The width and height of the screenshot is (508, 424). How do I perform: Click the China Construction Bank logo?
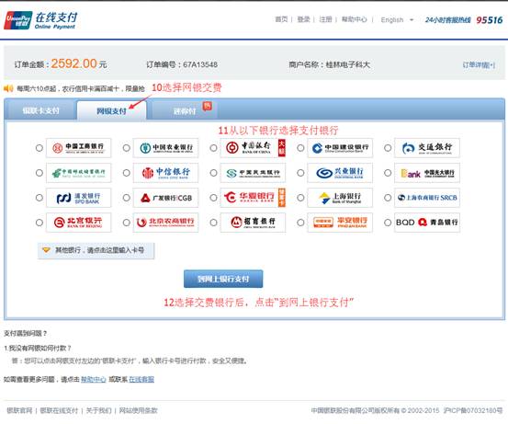pyautogui.click(x=340, y=148)
